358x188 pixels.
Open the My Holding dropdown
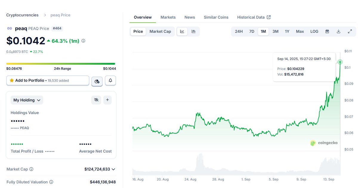pyautogui.click(x=27, y=100)
